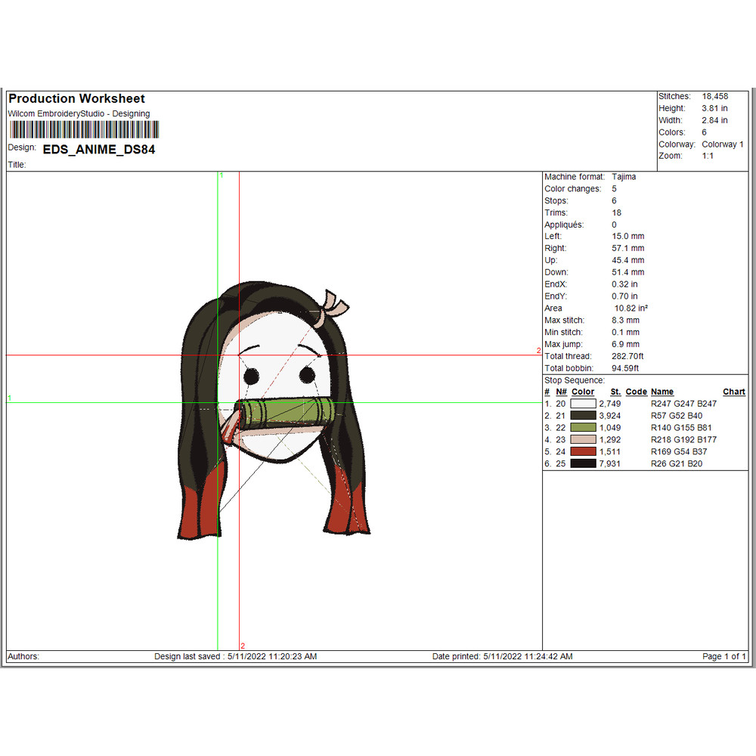756x756 pixels.
Task: Click the Page 1 of 1 footer text
Action: click(x=724, y=656)
